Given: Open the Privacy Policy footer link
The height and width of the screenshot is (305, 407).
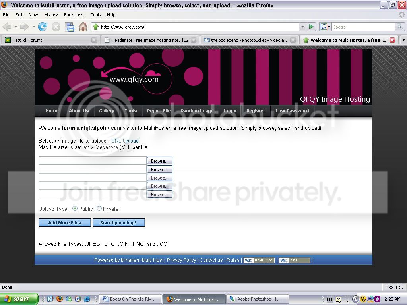Looking at the screenshot, I should point(181,260).
